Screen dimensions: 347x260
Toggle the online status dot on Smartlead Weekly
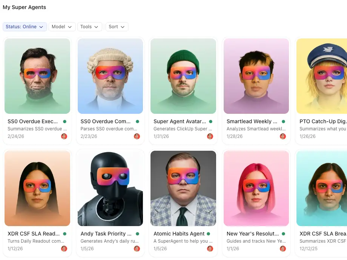pyautogui.click(x=284, y=121)
